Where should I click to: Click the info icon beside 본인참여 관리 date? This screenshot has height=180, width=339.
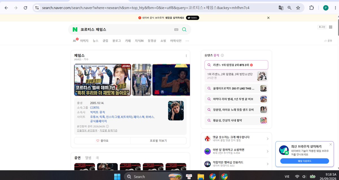coord(108,126)
